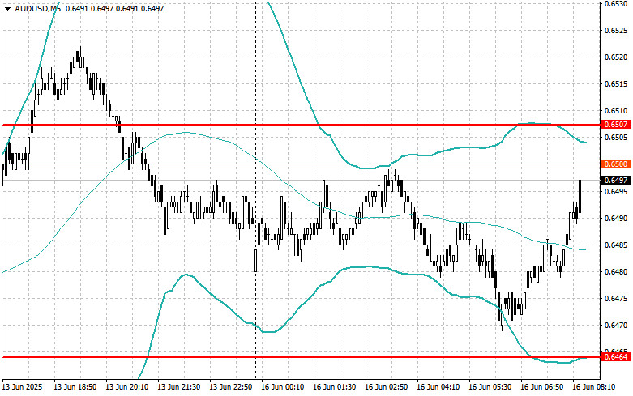
Task: Click the 0.6515 price scale label
Action: (617, 84)
